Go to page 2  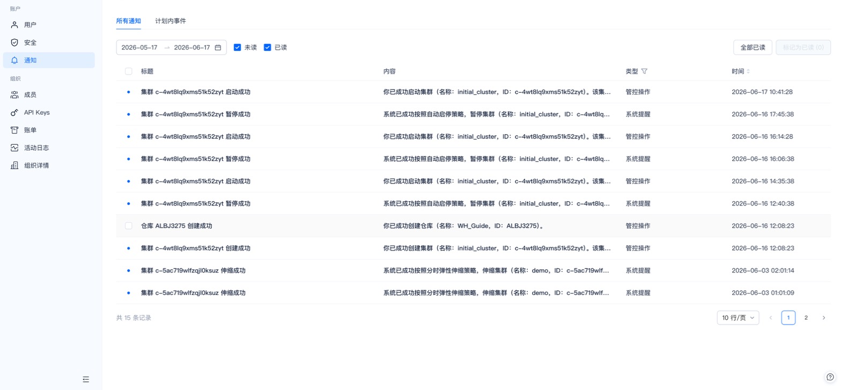click(806, 318)
